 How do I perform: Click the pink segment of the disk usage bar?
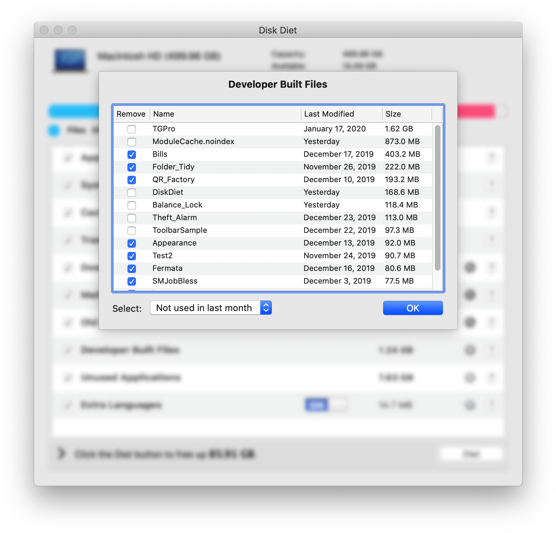click(476, 111)
